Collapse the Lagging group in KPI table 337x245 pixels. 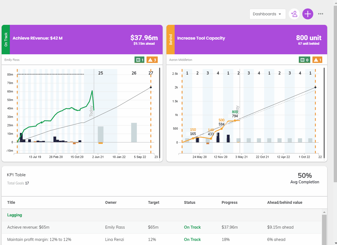coord(15,215)
